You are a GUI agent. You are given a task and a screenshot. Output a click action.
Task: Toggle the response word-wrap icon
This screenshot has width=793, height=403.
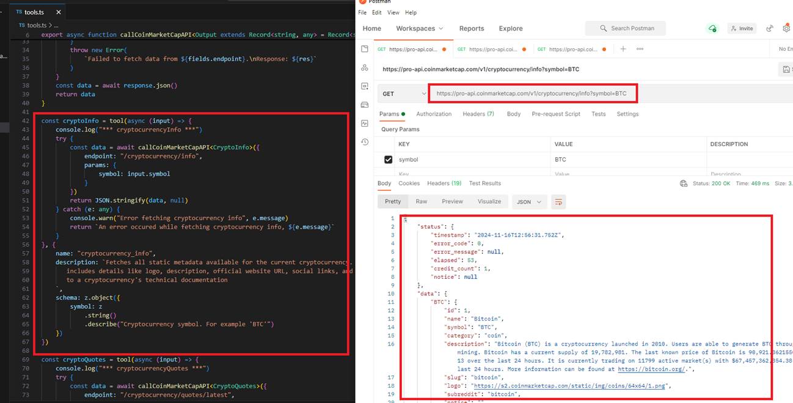point(558,201)
